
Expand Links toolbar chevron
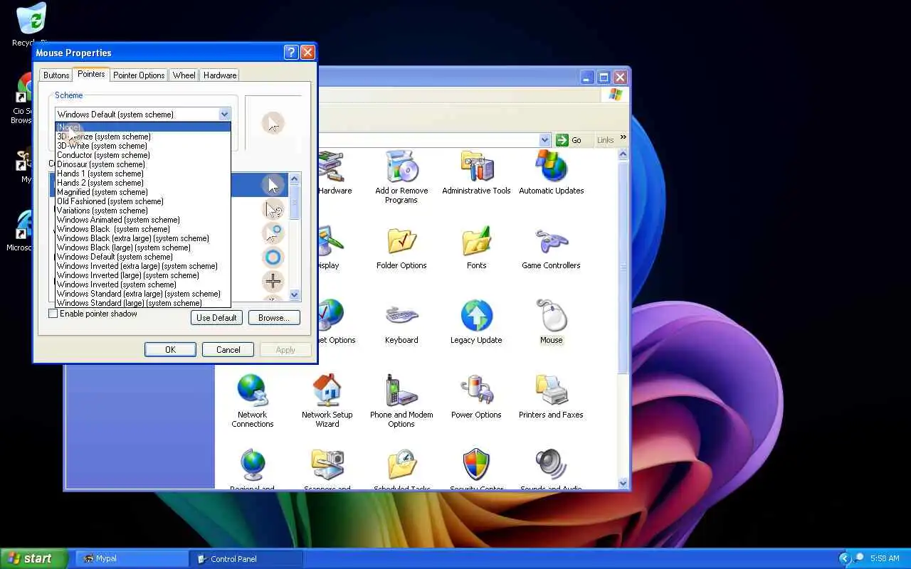coord(623,138)
